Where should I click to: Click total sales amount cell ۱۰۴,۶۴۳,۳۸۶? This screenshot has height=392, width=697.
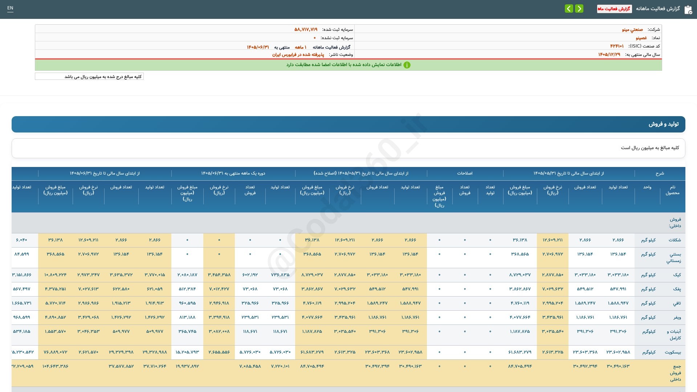[x=55, y=367]
